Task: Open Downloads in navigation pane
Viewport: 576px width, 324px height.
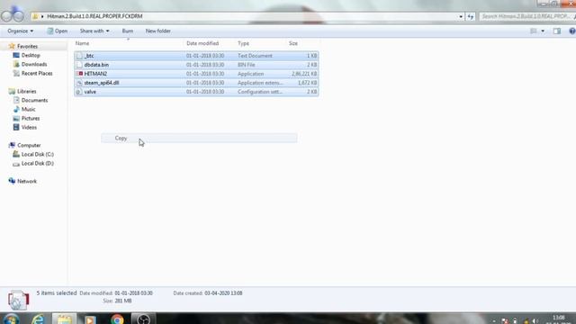Action: click(x=34, y=64)
